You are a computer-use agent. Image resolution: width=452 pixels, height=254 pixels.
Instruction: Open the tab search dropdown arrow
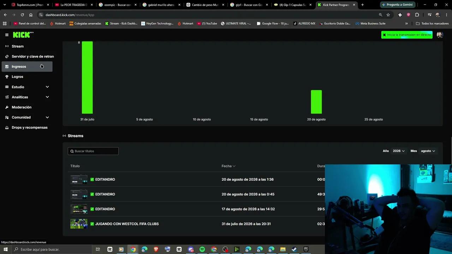click(x=5, y=5)
